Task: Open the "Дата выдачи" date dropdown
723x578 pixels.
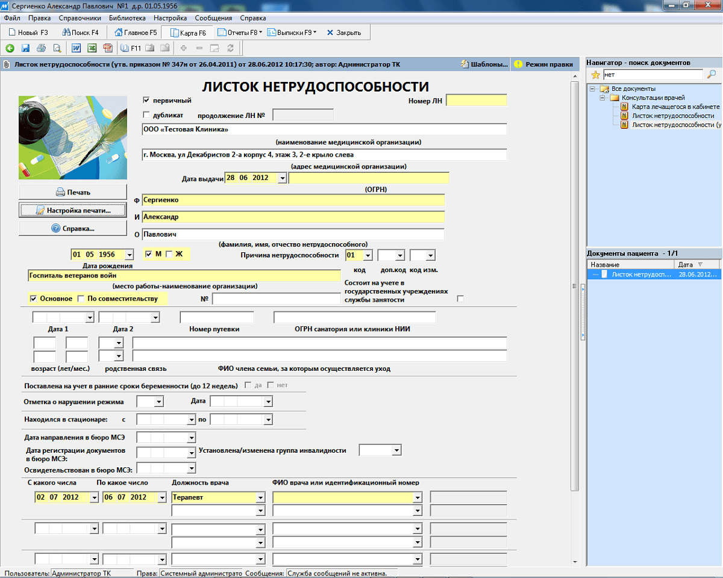Action: [x=282, y=178]
